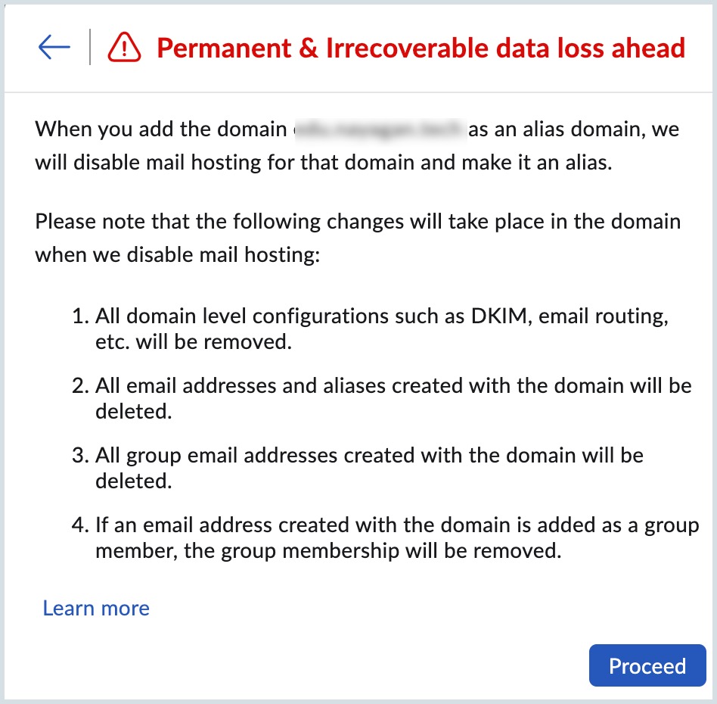717x704 pixels.
Task: Click the number 1 list marker
Action: point(80,315)
